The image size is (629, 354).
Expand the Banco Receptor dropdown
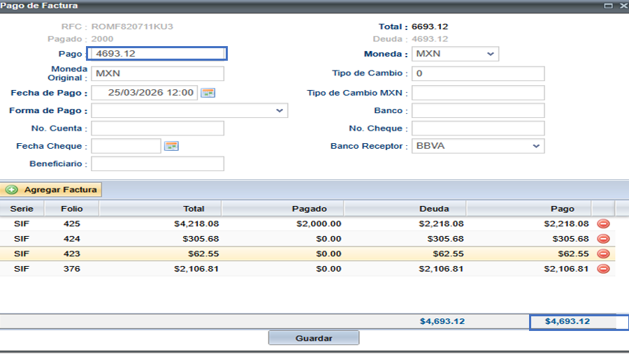click(536, 146)
